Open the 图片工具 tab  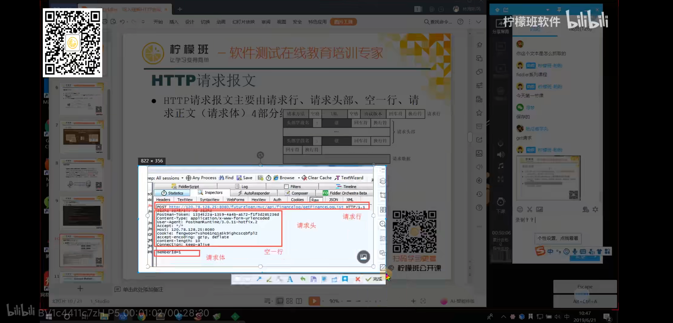click(343, 22)
